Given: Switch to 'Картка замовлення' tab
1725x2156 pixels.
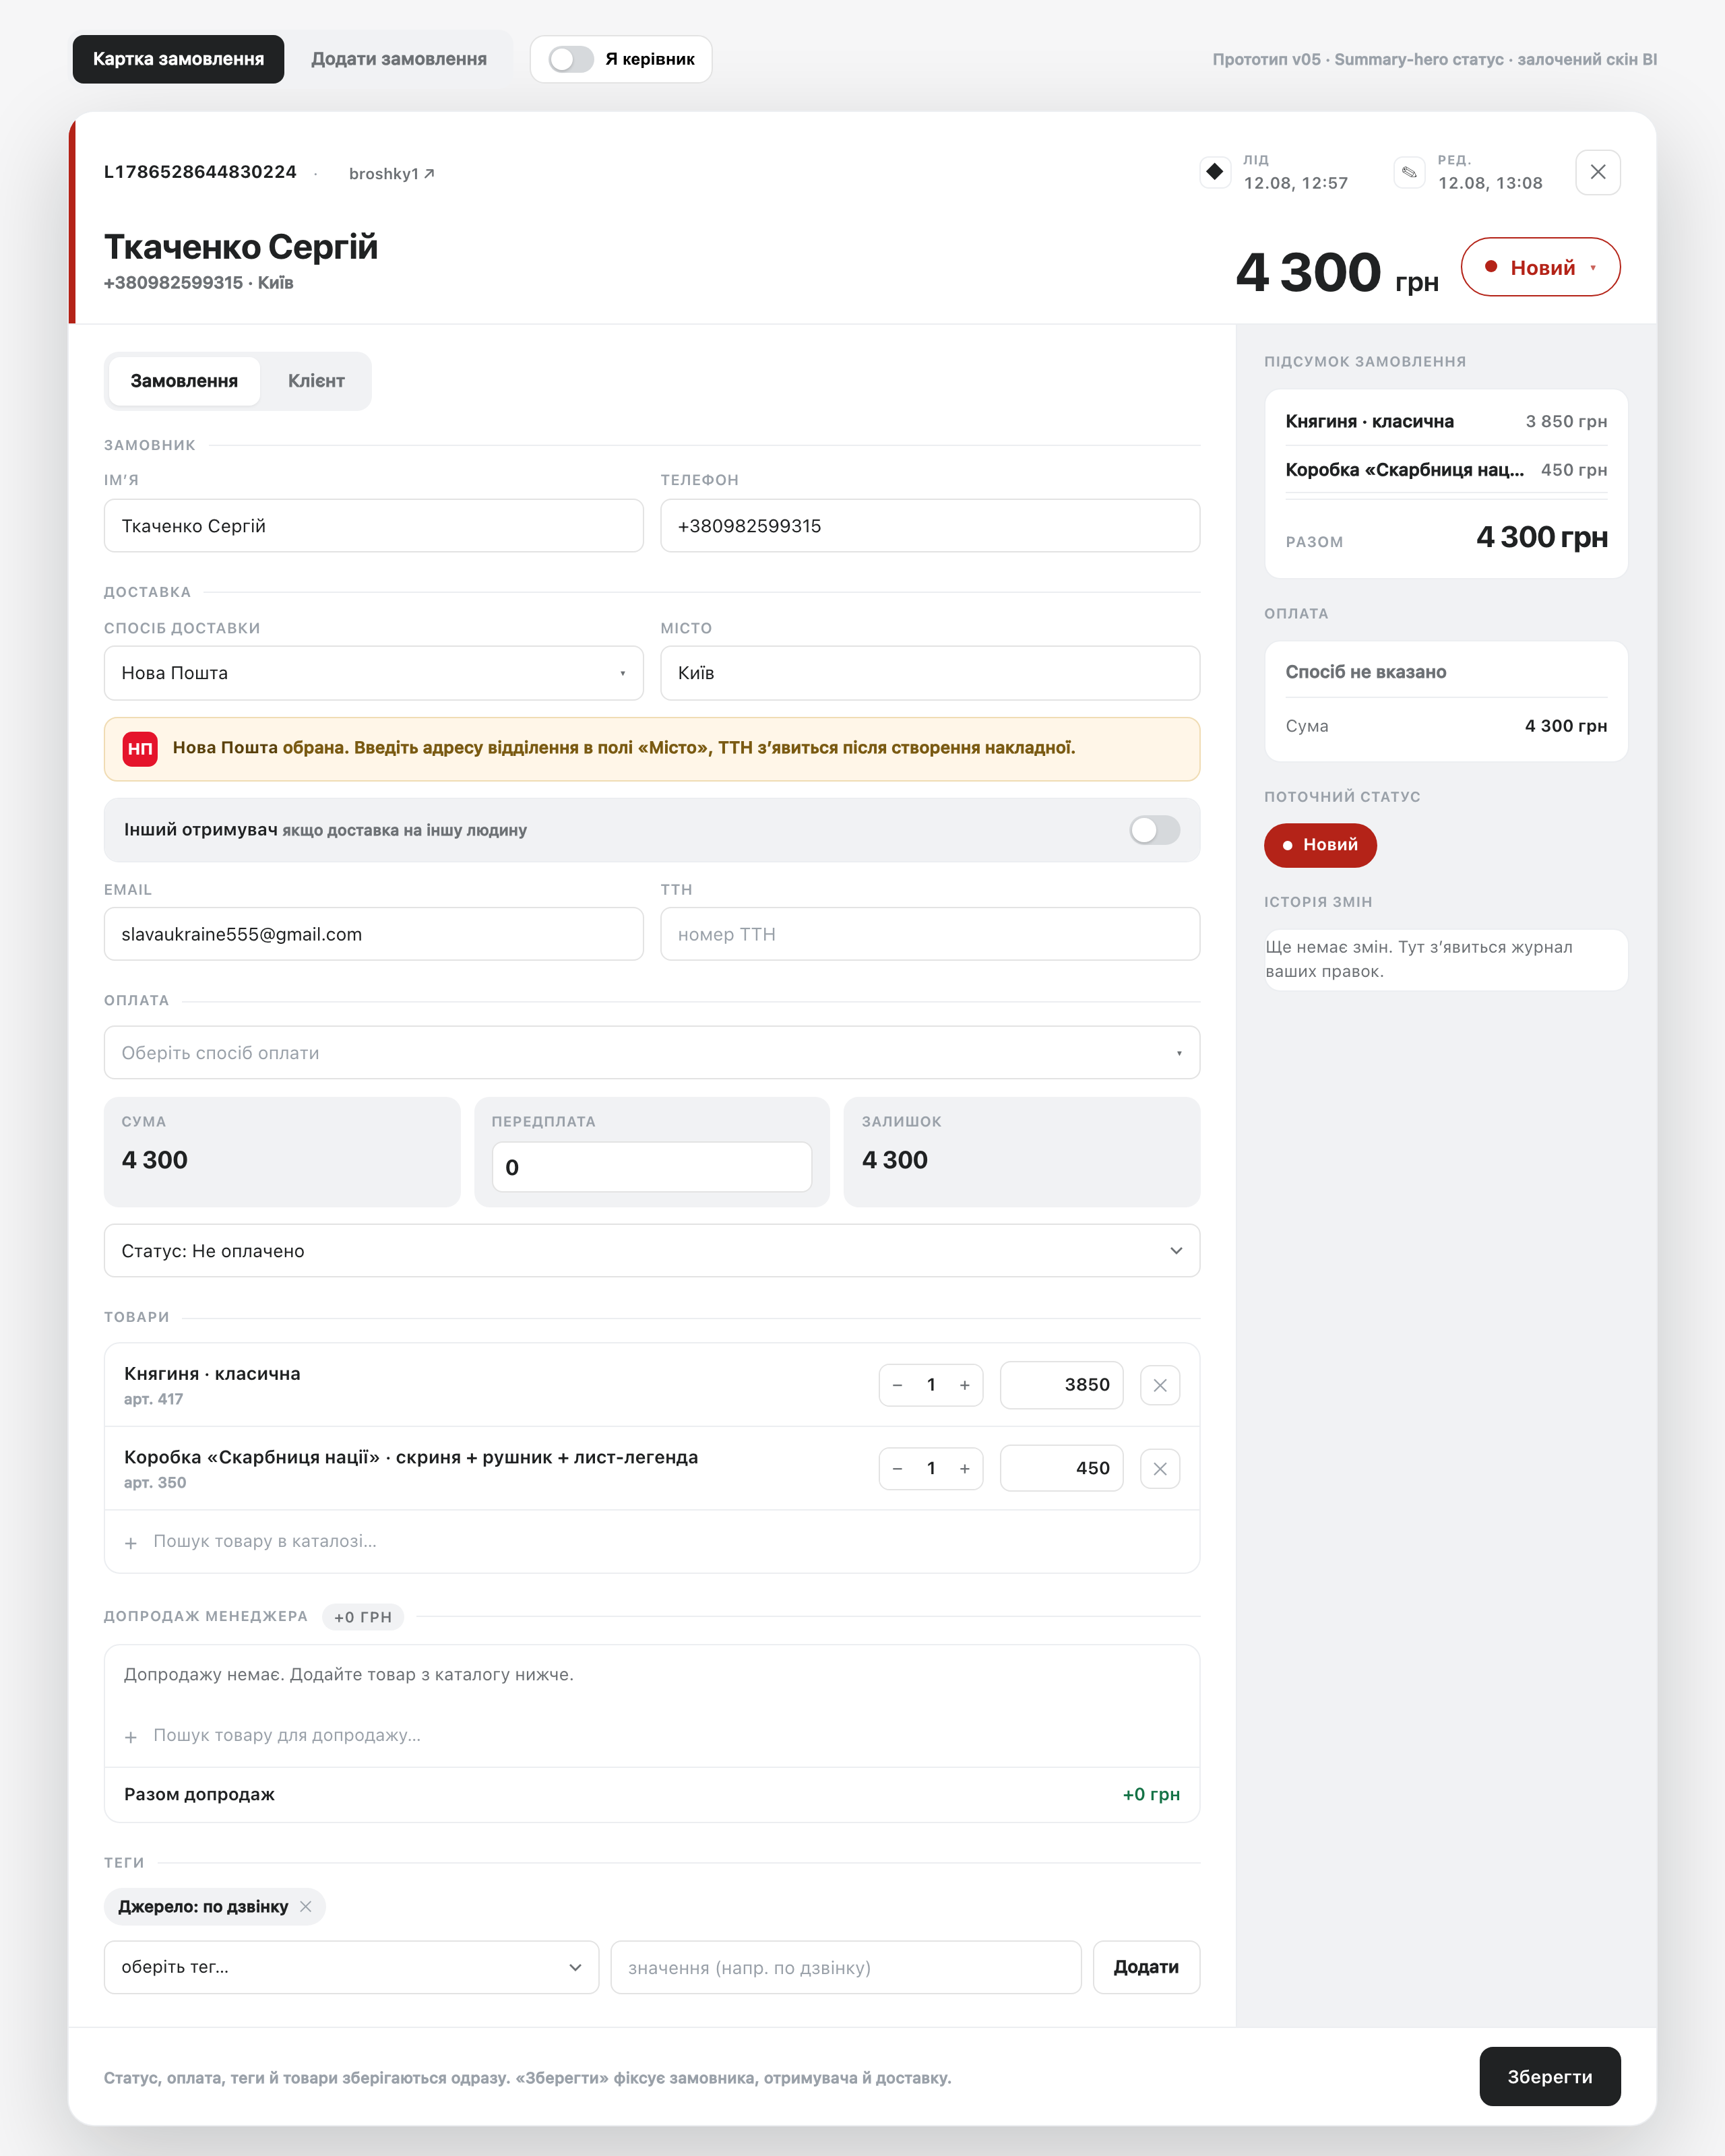Looking at the screenshot, I should (x=179, y=59).
